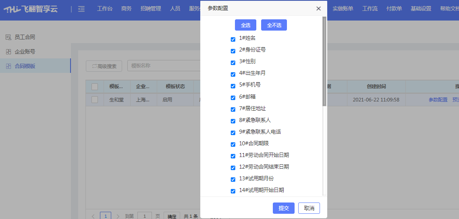The image size is (459, 219).
Task: Toggle 4#出生年月 checkbox
Action: click(233, 74)
